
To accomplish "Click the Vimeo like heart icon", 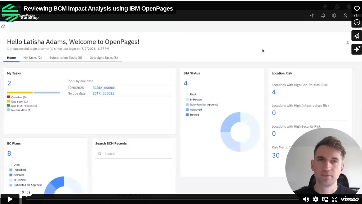I will coord(357,9).
